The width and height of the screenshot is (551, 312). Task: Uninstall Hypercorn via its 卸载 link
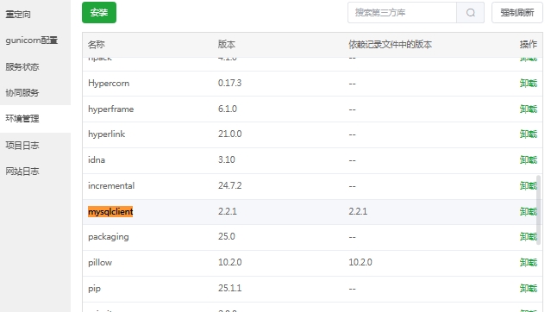529,84
